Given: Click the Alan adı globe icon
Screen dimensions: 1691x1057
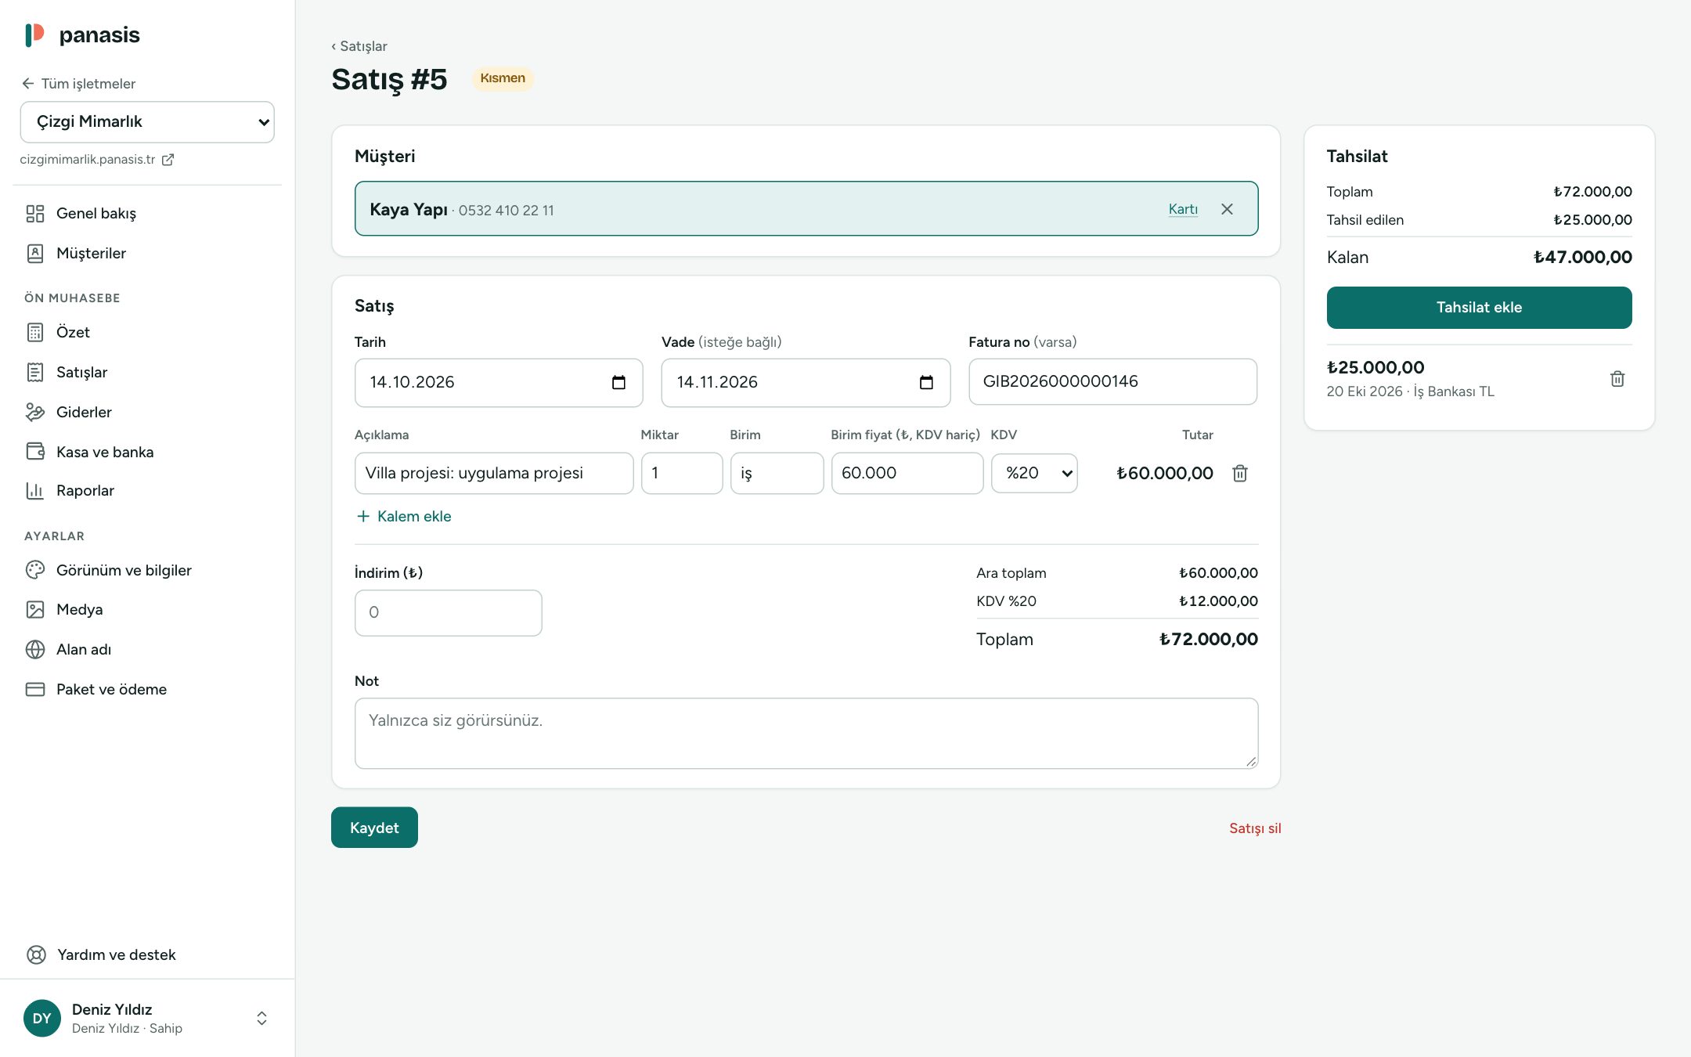Looking at the screenshot, I should point(35,649).
